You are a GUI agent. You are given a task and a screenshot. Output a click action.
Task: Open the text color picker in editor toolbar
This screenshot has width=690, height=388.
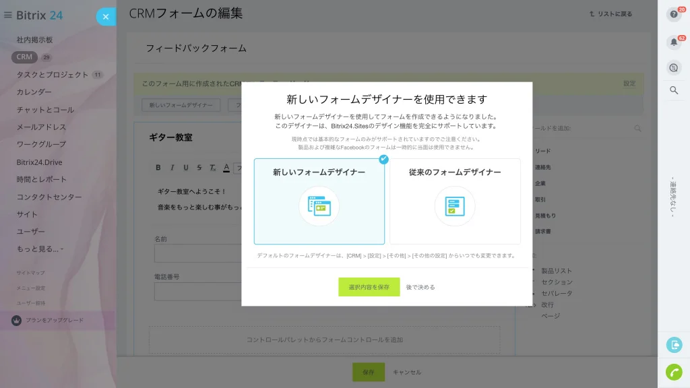[x=226, y=168]
